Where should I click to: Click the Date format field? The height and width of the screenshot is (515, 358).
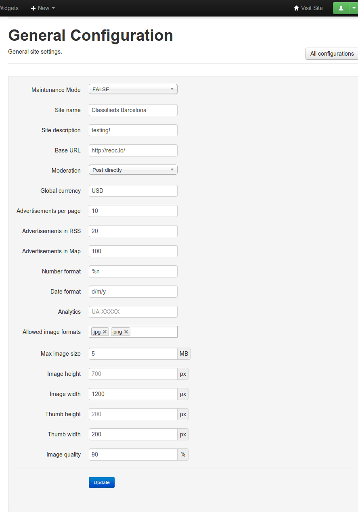[133, 292]
